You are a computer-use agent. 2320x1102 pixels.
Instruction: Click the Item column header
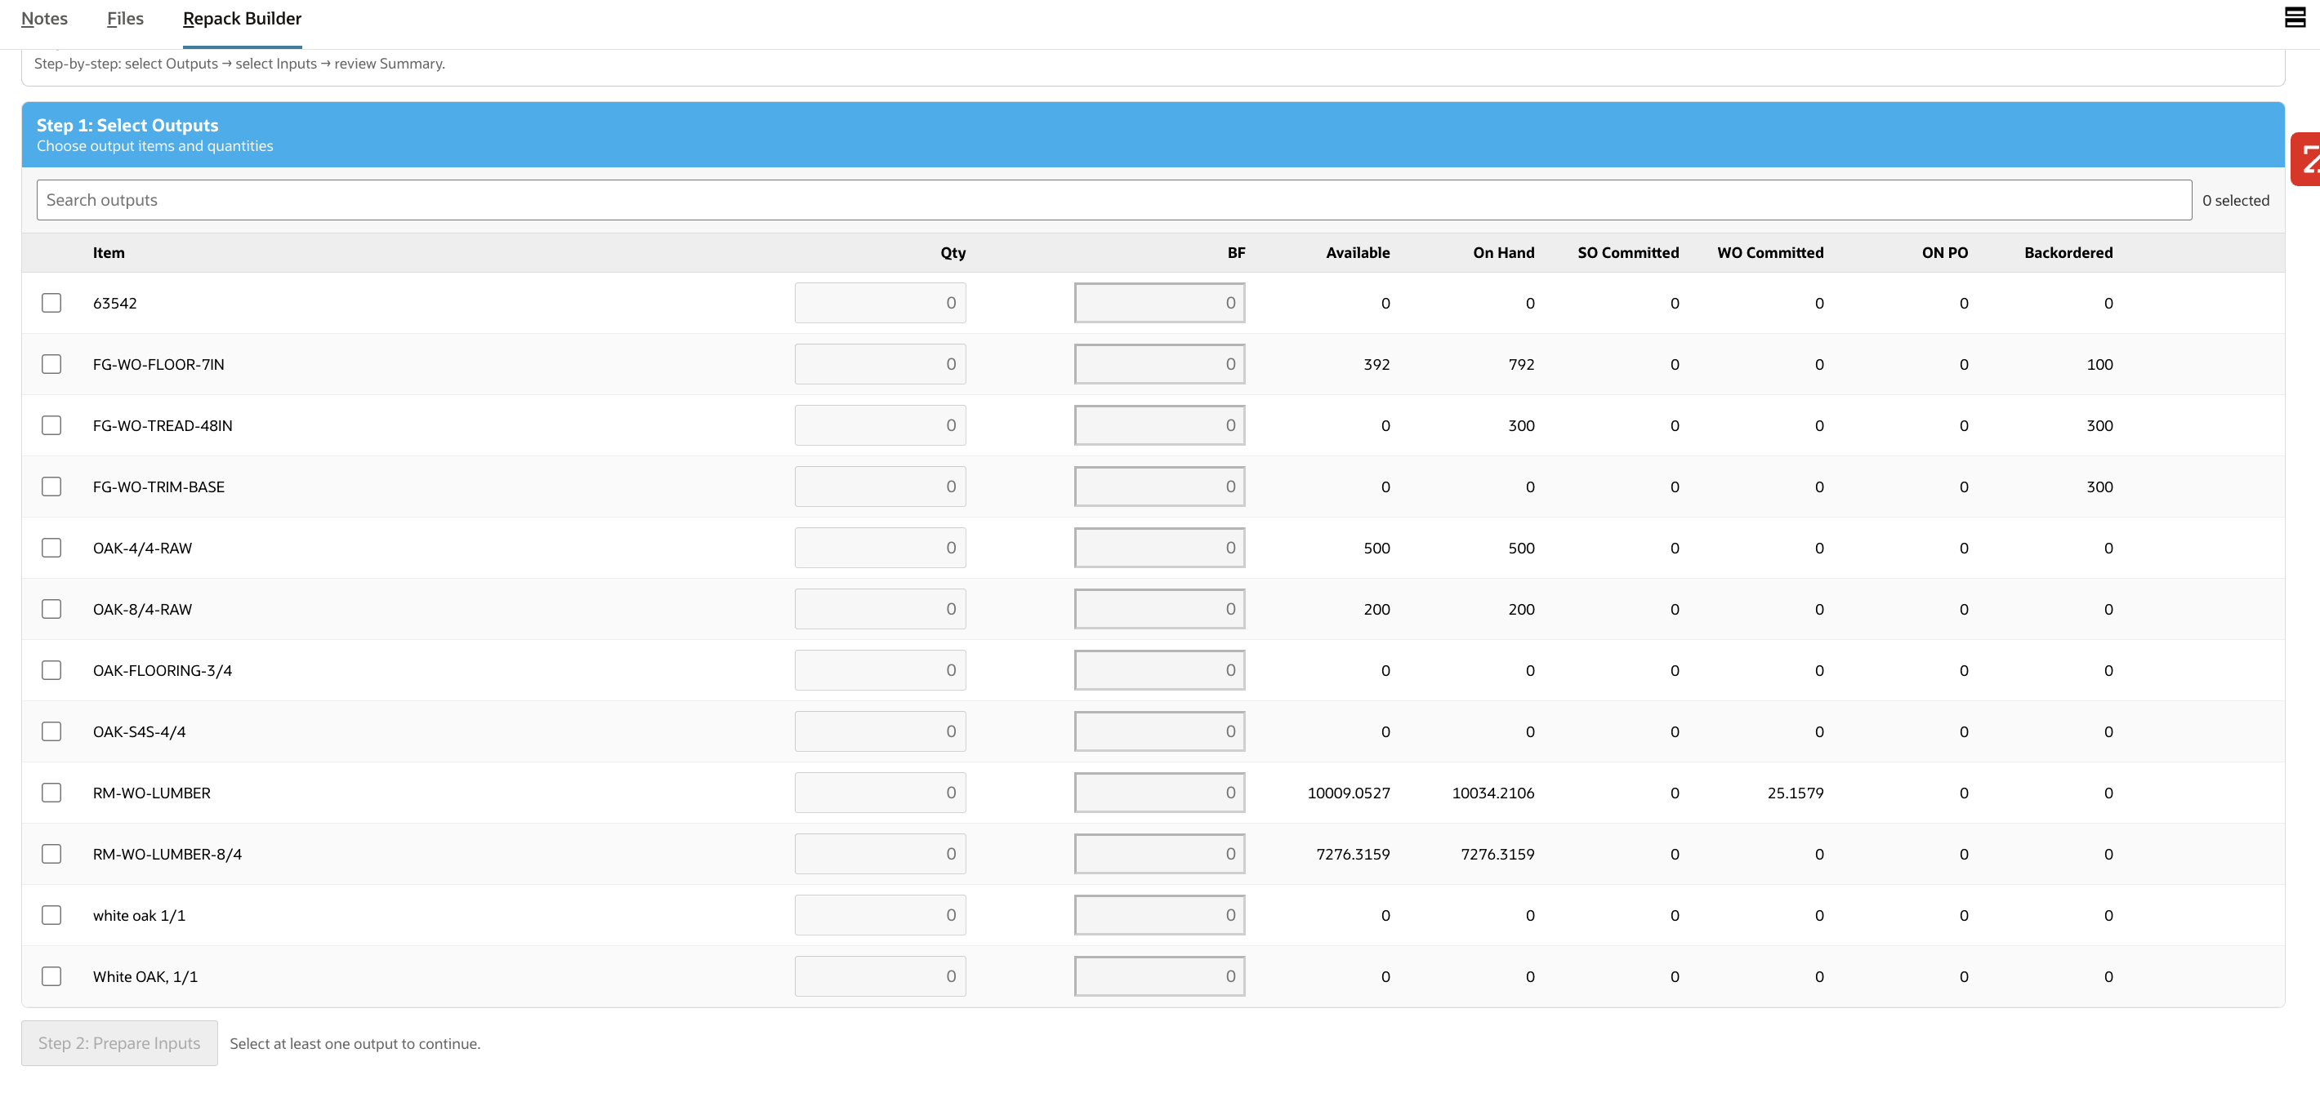point(109,253)
